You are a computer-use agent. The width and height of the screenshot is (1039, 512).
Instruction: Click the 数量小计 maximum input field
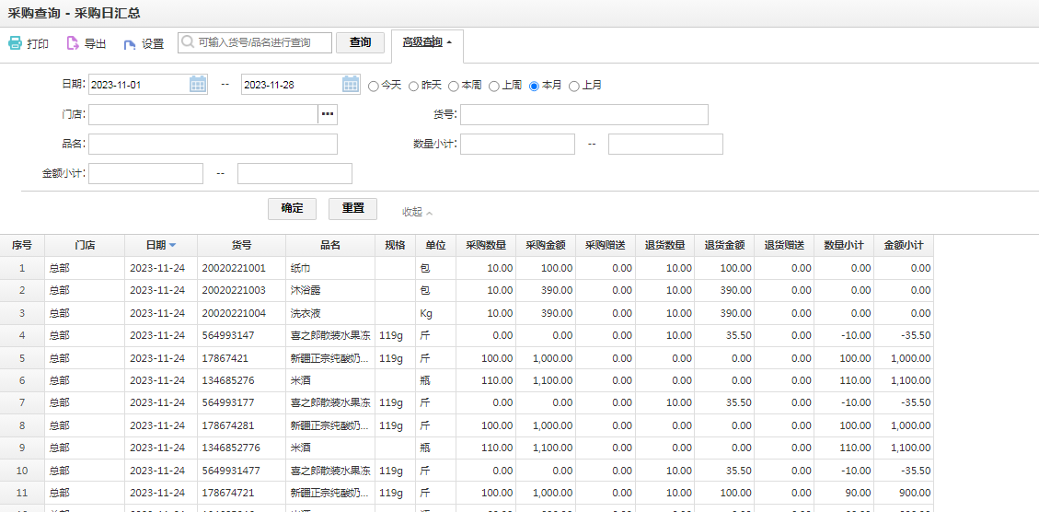pyautogui.click(x=665, y=144)
